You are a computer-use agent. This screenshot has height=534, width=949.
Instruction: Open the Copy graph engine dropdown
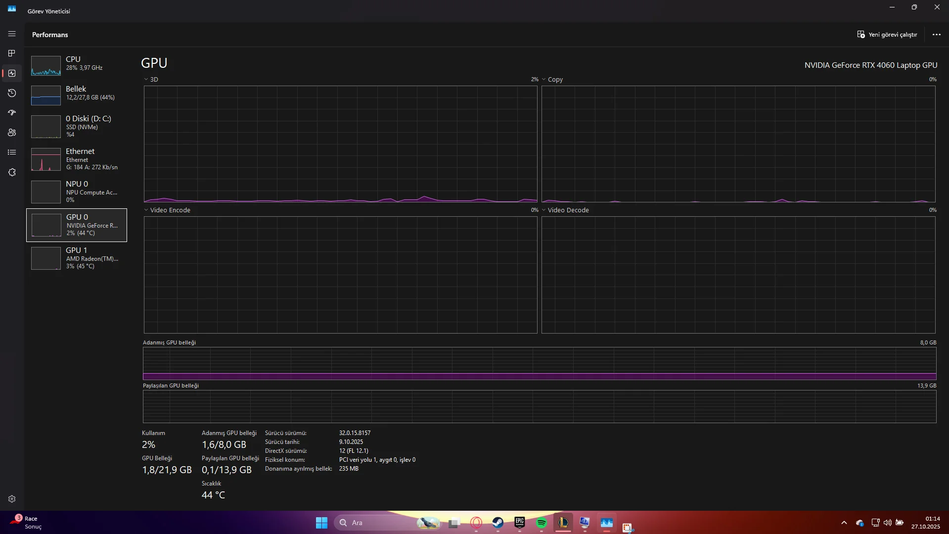544,79
